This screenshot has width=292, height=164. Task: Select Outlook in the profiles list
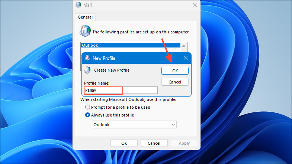(131, 45)
